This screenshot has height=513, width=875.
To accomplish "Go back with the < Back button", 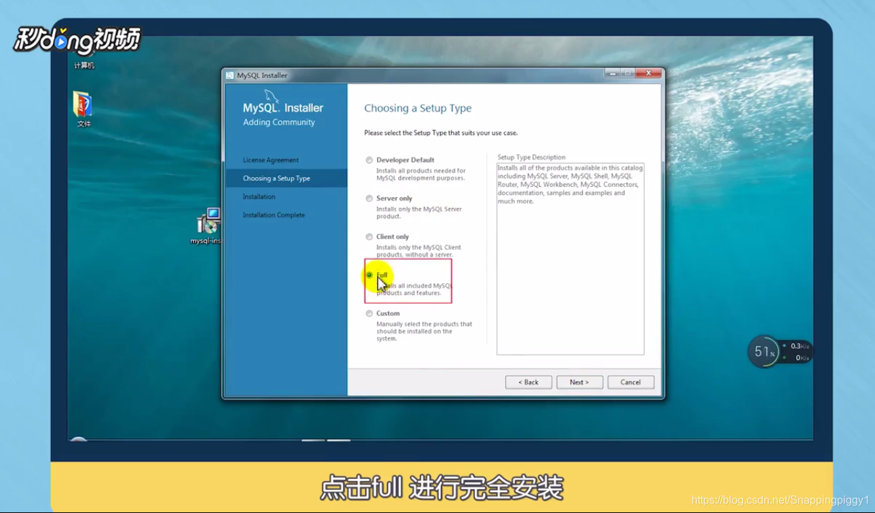I will pyautogui.click(x=529, y=383).
